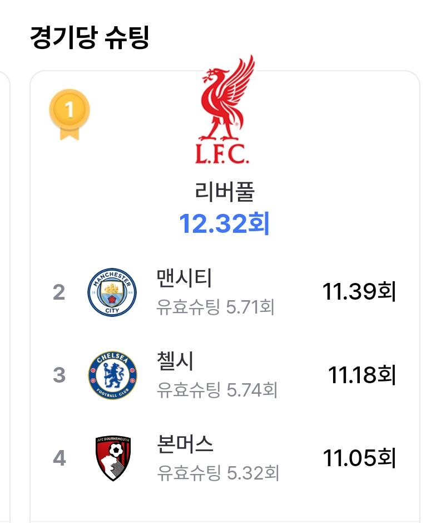Tap the 11.18회 value for 첼시

coord(362,375)
